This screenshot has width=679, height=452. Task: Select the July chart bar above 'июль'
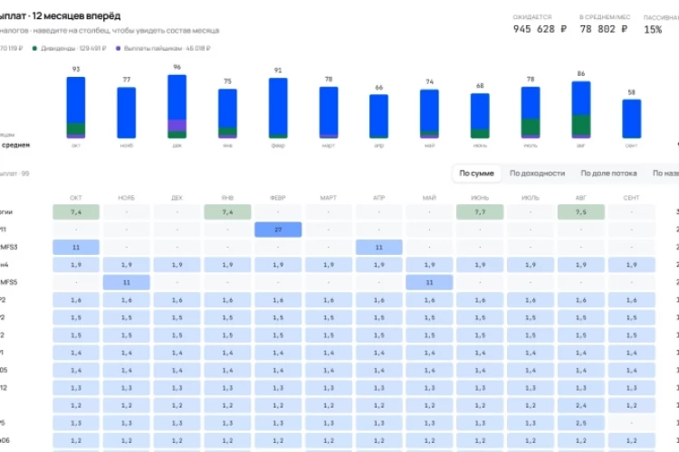[x=531, y=112]
